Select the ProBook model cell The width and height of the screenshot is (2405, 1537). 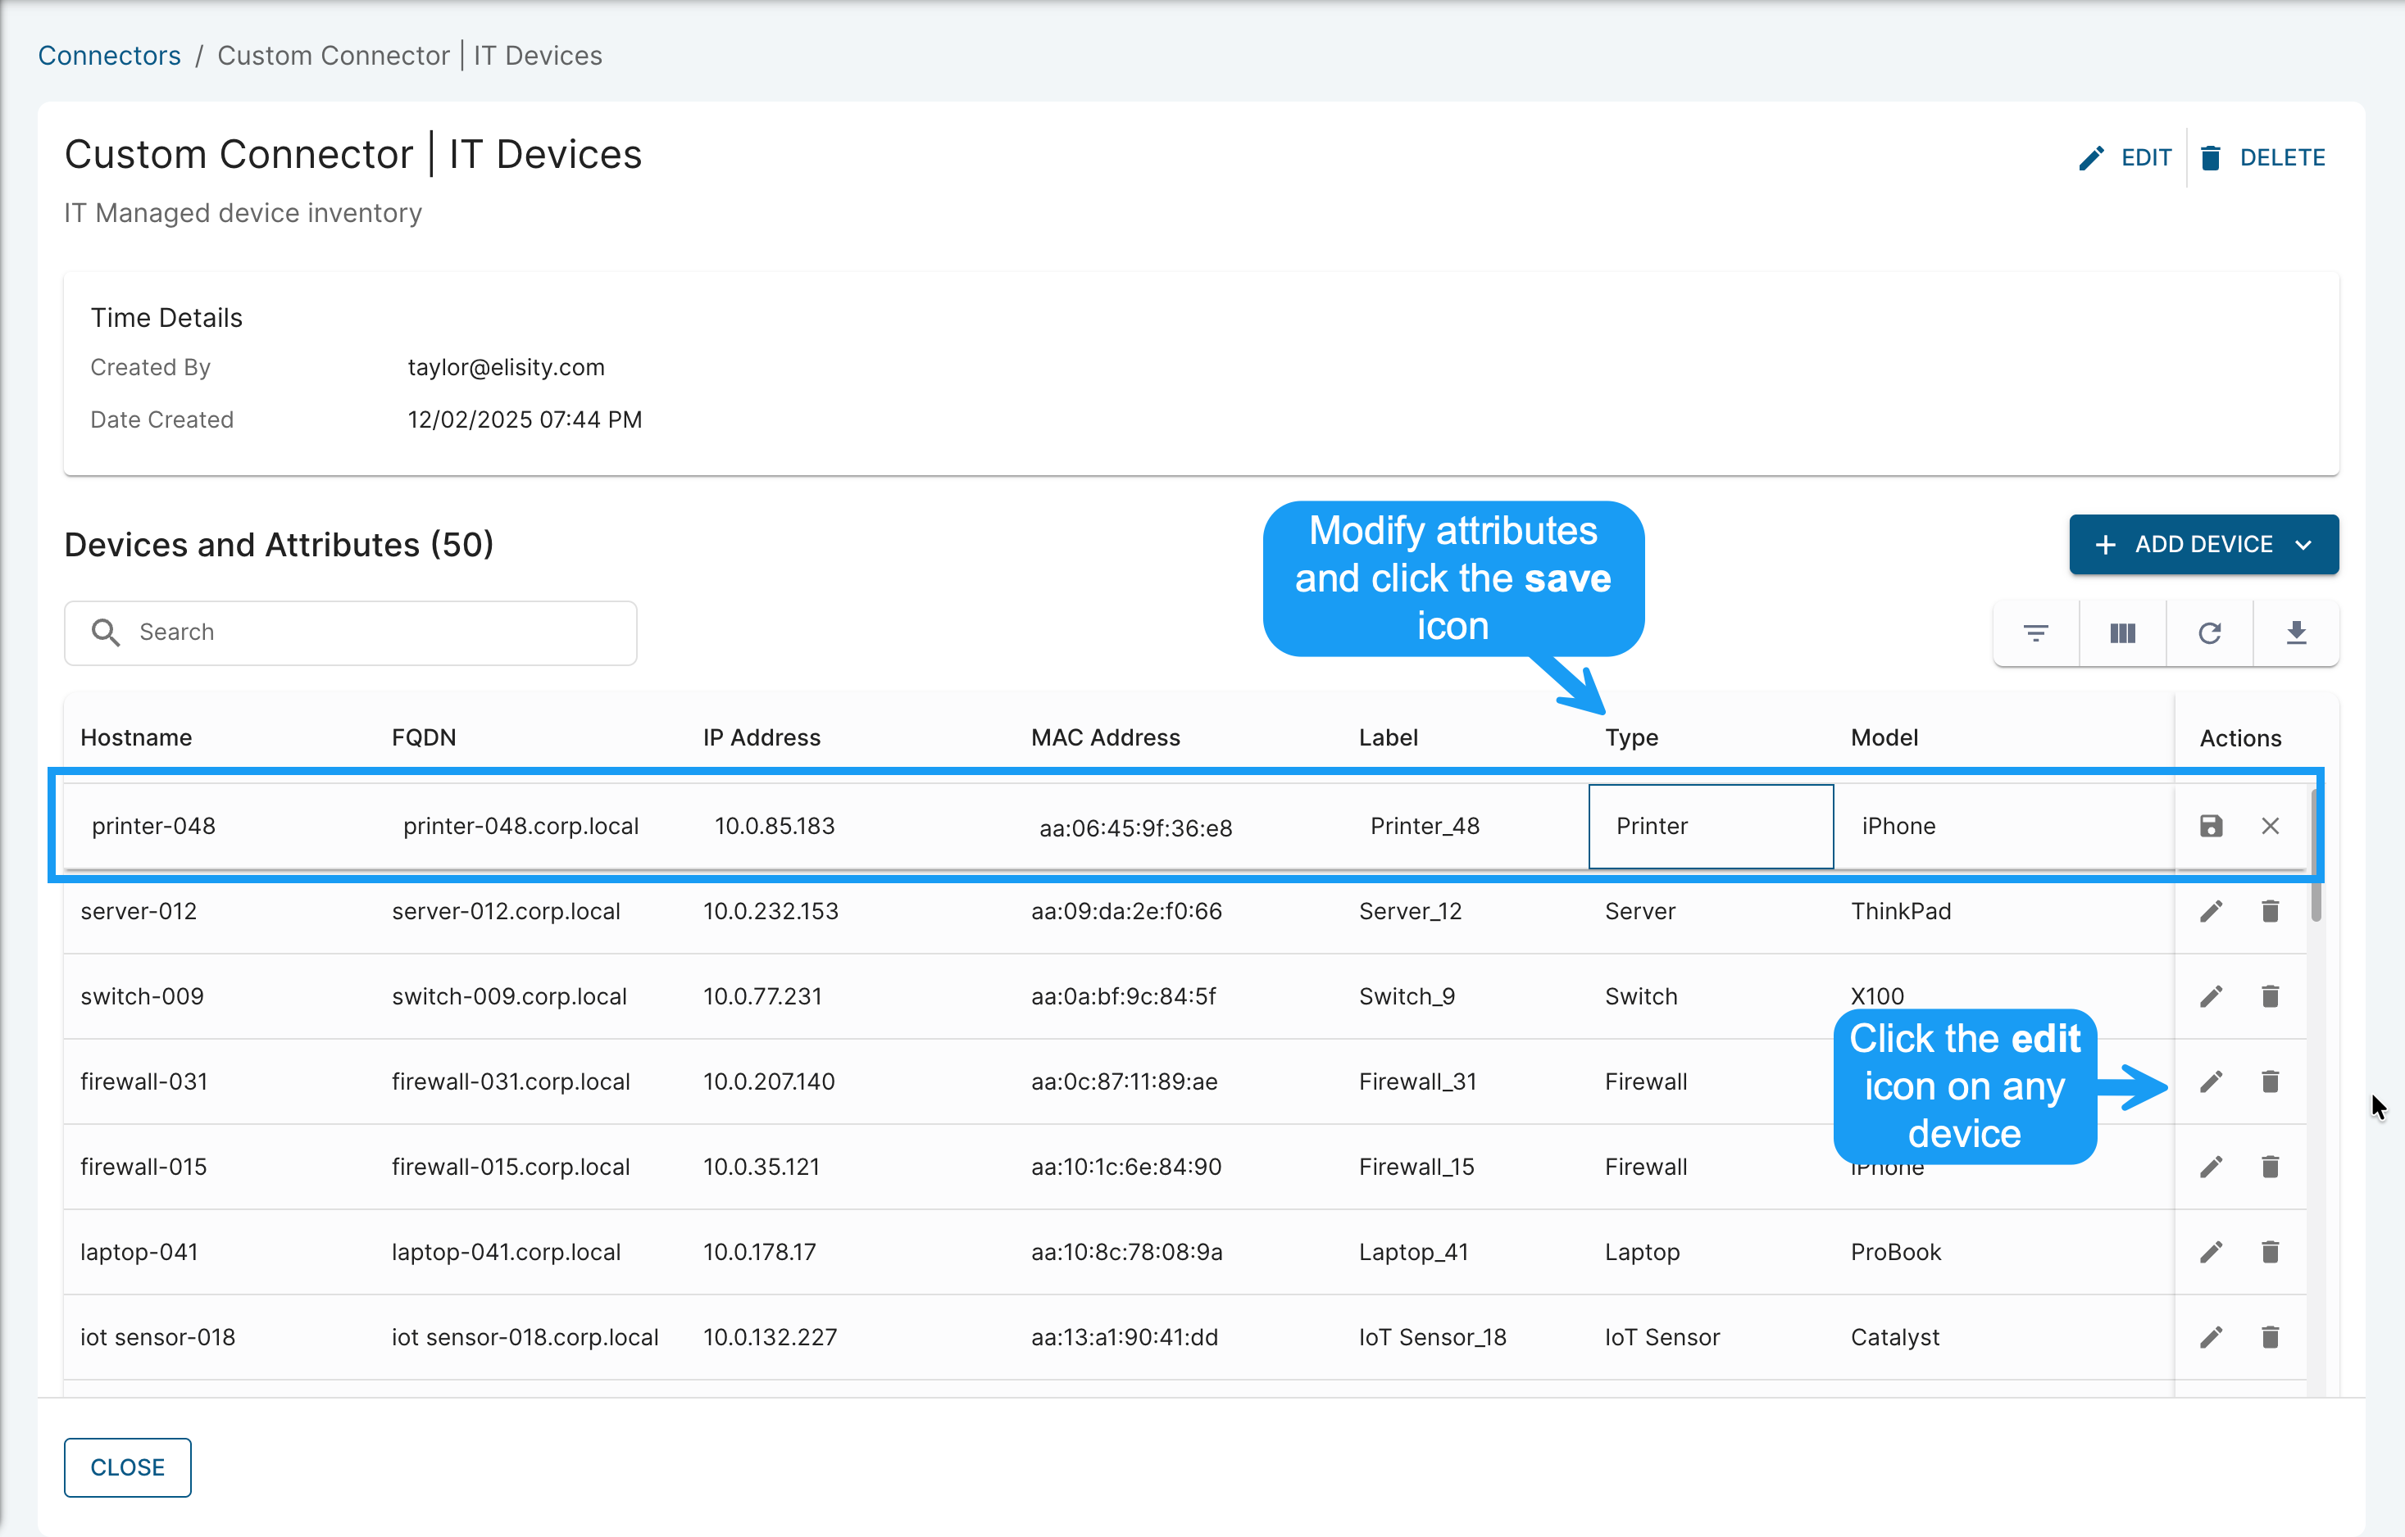coord(1896,1252)
